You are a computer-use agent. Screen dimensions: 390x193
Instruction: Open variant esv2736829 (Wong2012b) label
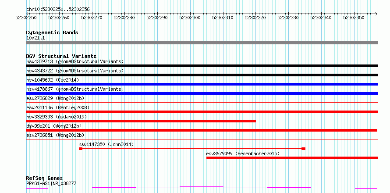(55, 98)
